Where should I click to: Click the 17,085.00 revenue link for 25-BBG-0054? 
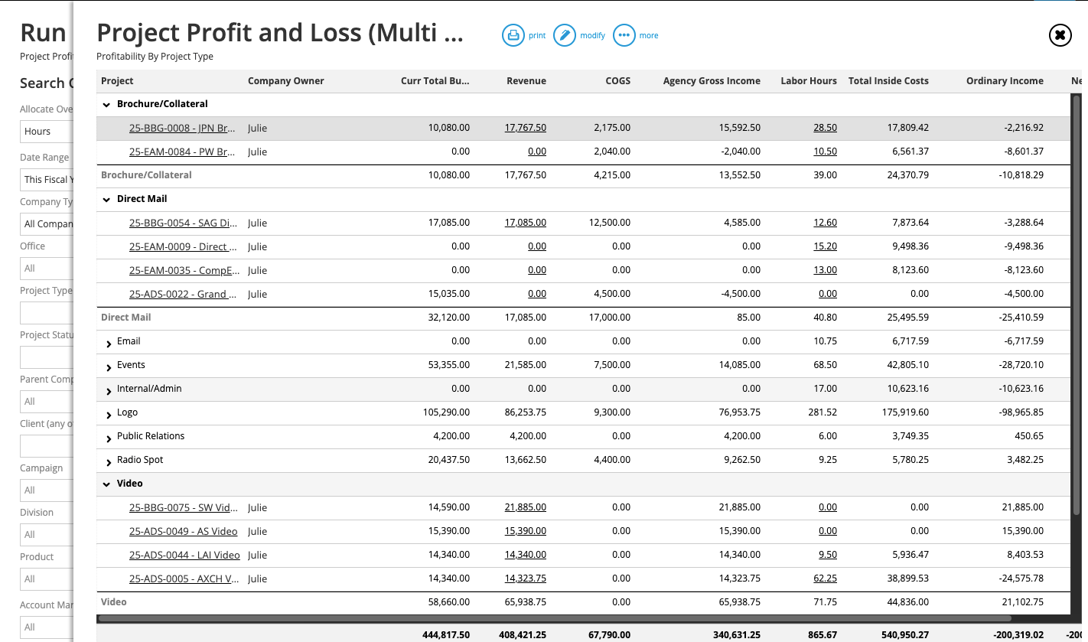pyautogui.click(x=526, y=223)
